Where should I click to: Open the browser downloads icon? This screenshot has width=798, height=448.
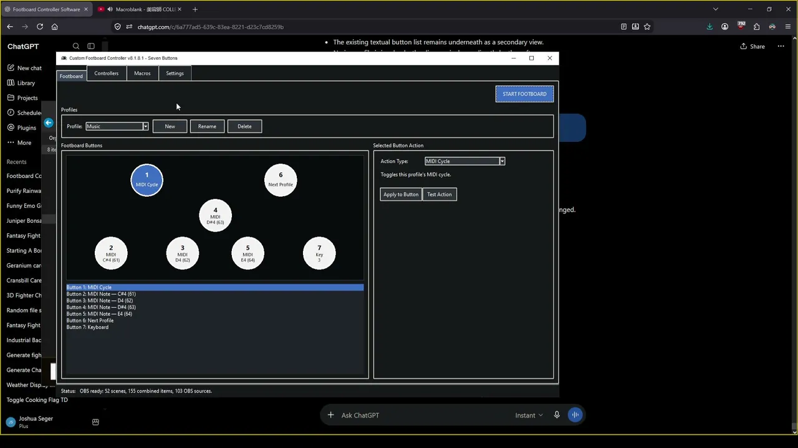(x=709, y=27)
